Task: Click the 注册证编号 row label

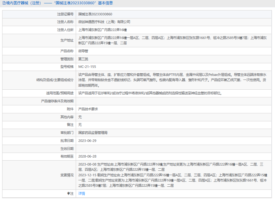Action: point(65,14)
